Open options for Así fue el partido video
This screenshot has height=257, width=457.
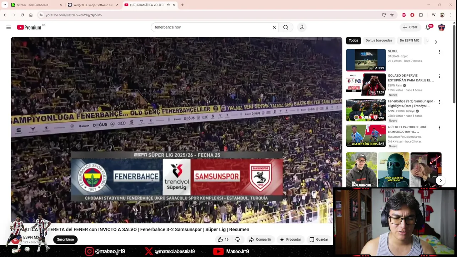click(440, 128)
